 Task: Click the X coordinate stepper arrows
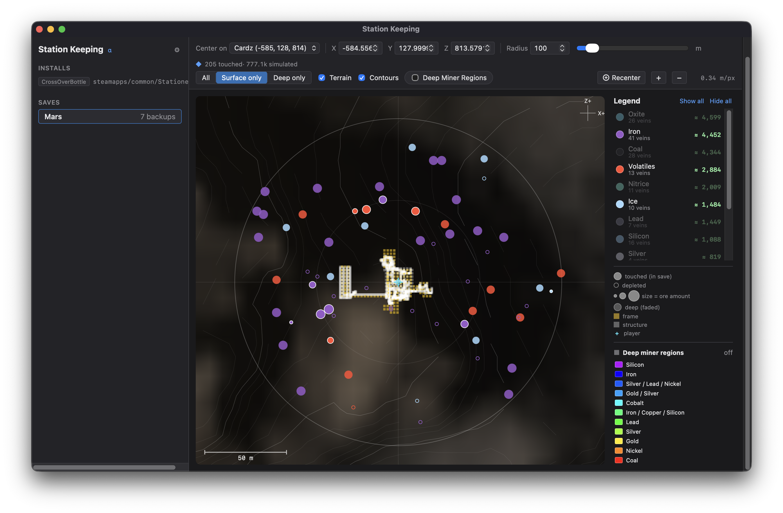tap(375, 48)
